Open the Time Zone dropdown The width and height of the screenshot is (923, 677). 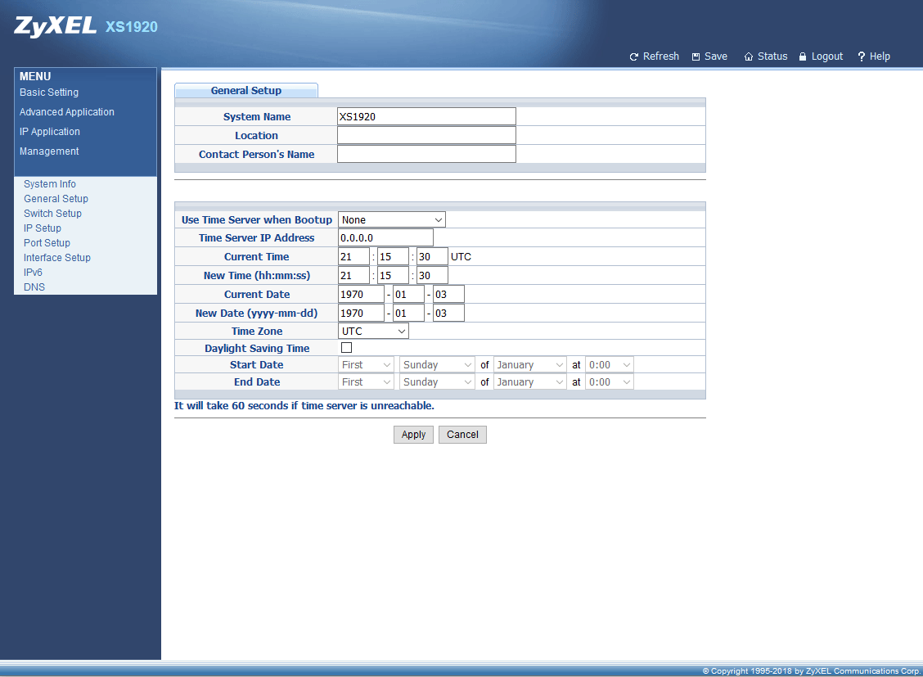click(373, 332)
